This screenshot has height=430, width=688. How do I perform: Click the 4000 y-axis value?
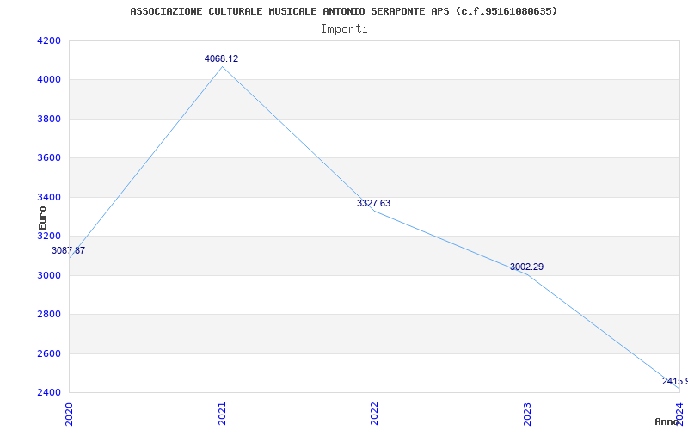[x=47, y=80]
